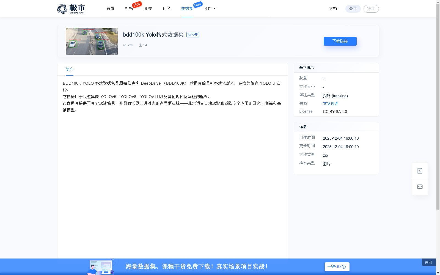Click the 下载链接 button
The image size is (440, 275).
click(x=340, y=41)
